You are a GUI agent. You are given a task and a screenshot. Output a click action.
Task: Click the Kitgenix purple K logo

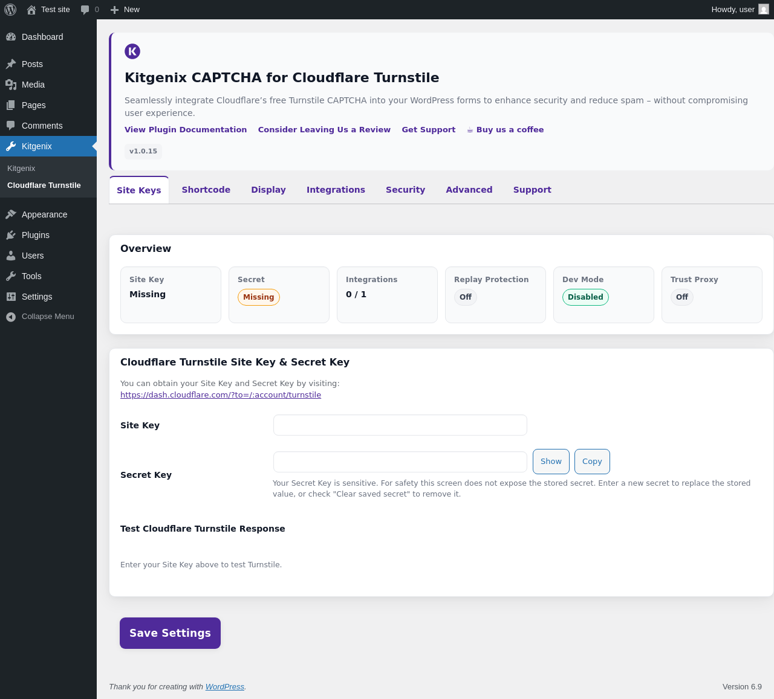coord(132,51)
